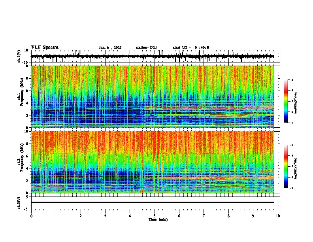Viewport: 313px width, 242px height.
Task: Click time axis tick label "1"
Action: coord(56,216)
